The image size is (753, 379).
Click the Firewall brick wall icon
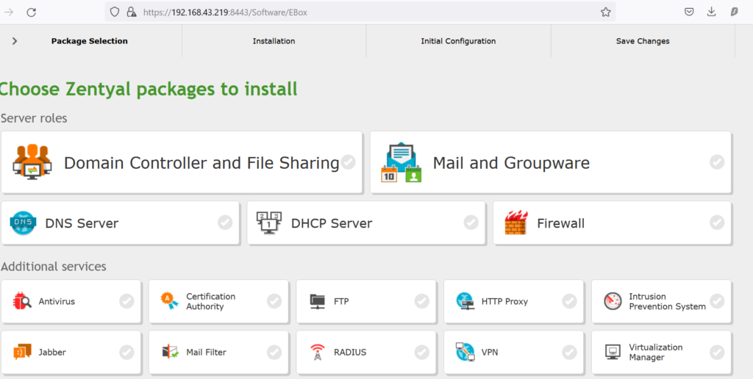pyautogui.click(x=516, y=223)
